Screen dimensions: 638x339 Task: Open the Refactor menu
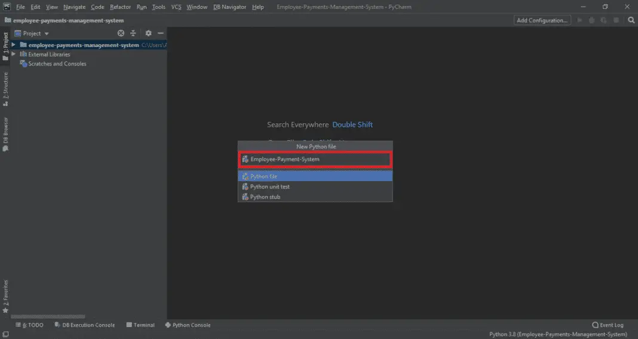(x=120, y=7)
